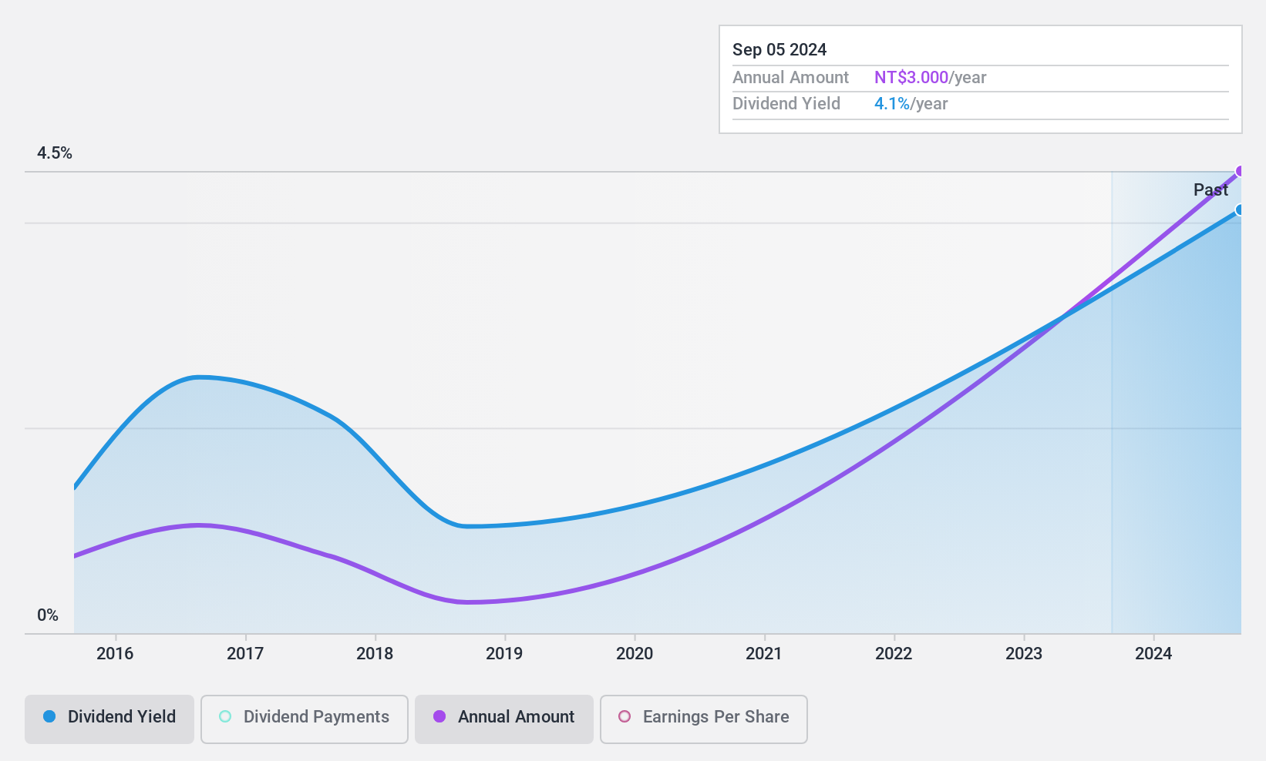Select the 2019 axis label
The image size is (1266, 761).
(x=504, y=654)
